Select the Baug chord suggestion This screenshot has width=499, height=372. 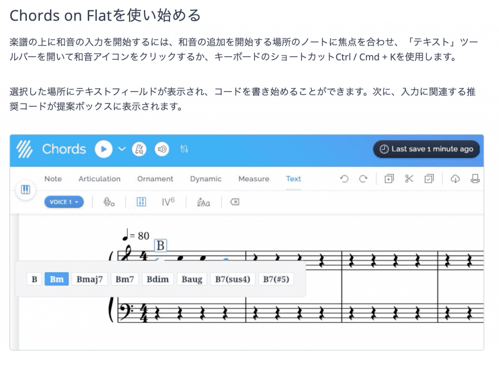[x=192, y=279]
